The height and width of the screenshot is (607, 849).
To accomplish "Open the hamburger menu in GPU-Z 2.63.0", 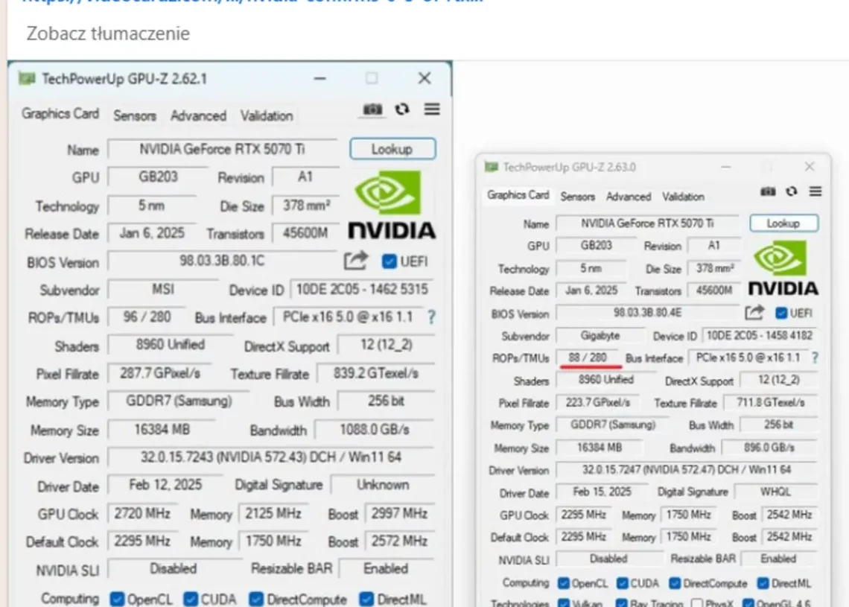I will (815, 191).
